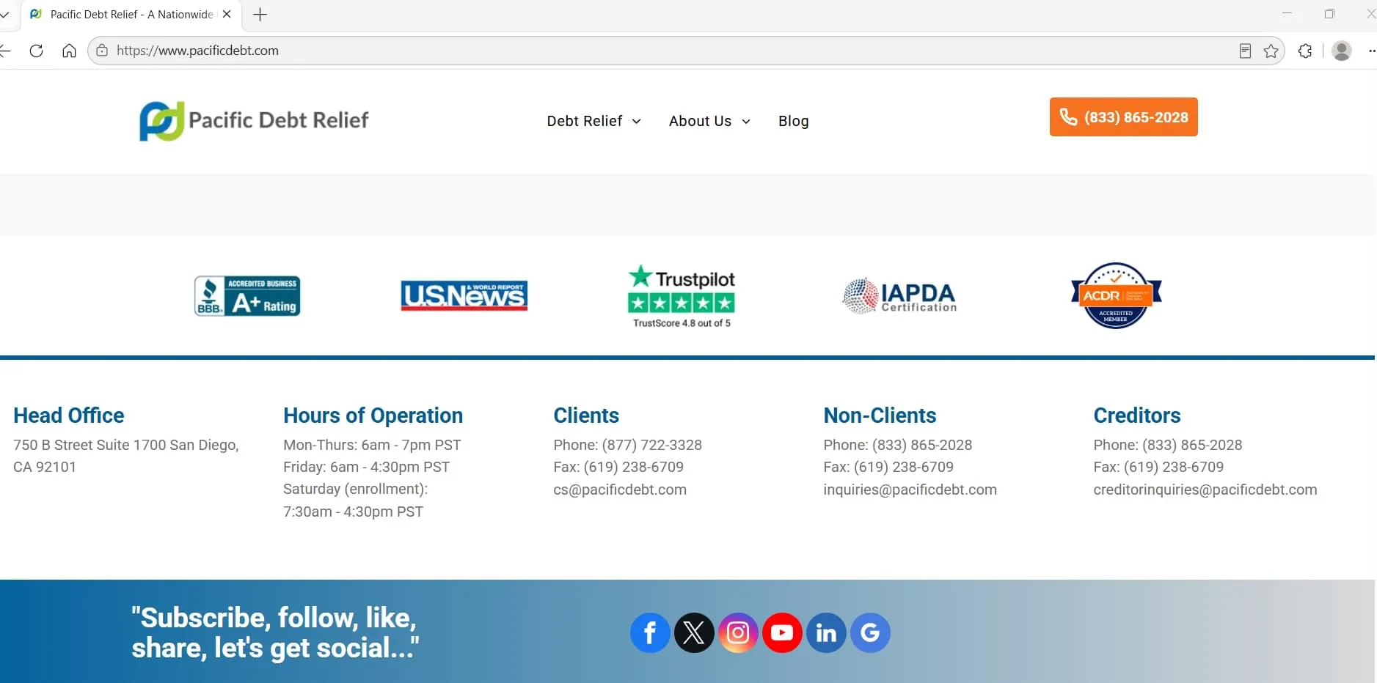
Task: Click the Hours of Operation heading
Action: [x=373, y=416]
